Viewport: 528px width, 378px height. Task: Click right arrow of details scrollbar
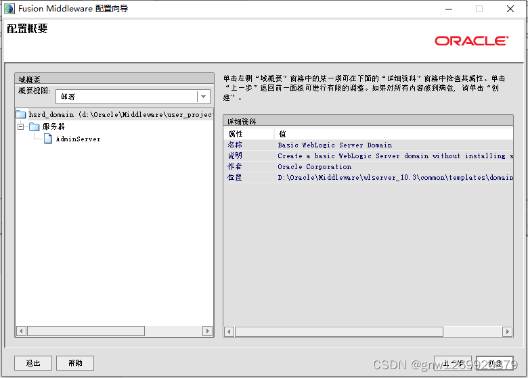click(507, 332)
